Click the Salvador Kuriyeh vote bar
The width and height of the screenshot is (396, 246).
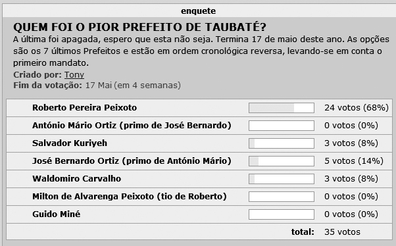point(282,143)
